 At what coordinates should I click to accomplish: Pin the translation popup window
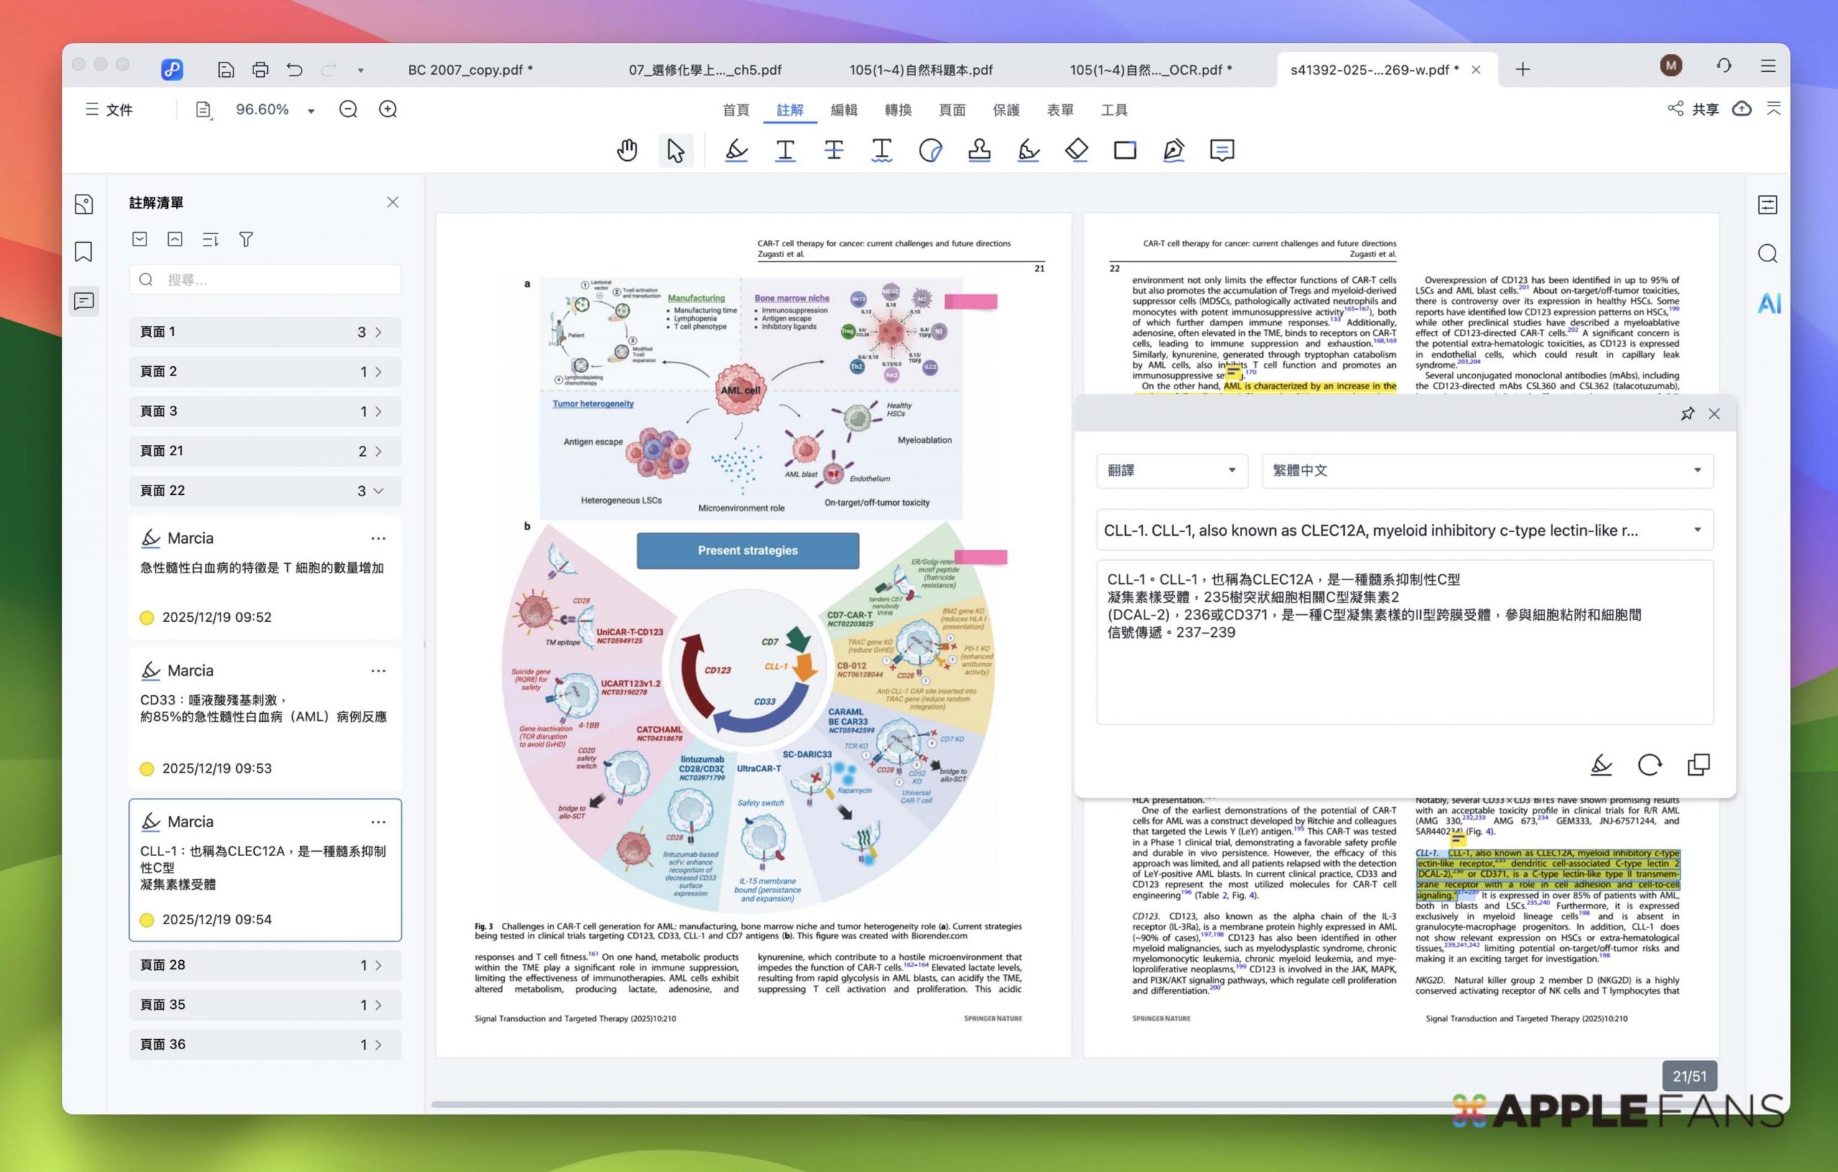[x=1687, y=414]
